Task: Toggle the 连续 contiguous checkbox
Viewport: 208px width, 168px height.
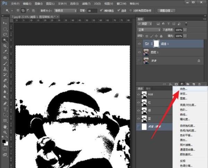Action: pyautogui.click(x=119, y=10)
